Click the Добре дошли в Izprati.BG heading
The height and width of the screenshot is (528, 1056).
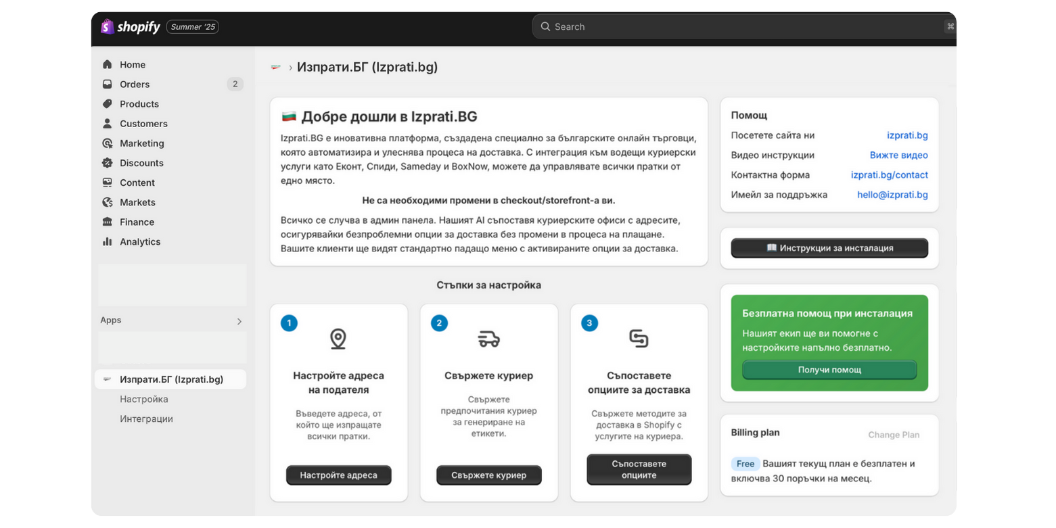click(x=389, y=116)
